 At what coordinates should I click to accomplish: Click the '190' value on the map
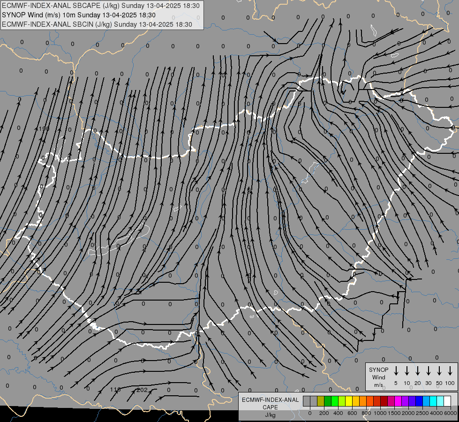(x=44, y=129)
